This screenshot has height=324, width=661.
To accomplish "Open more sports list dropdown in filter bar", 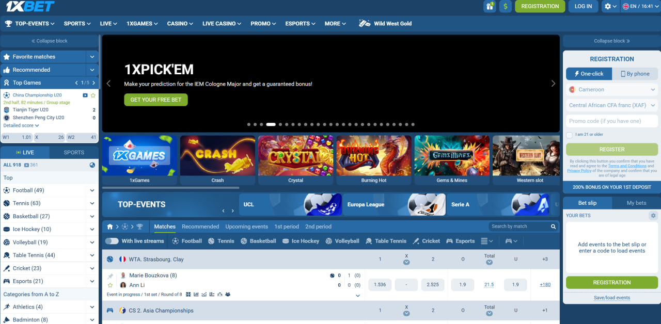I will tap(486, 241).
